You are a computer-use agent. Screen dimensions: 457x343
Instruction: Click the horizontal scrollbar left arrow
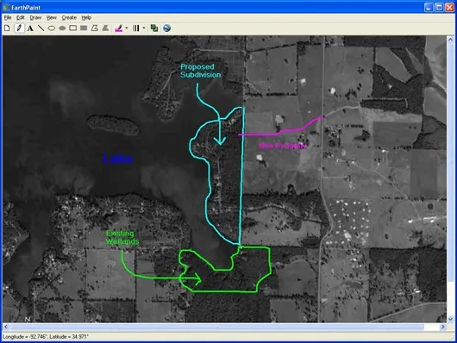(x=6, y=327)
